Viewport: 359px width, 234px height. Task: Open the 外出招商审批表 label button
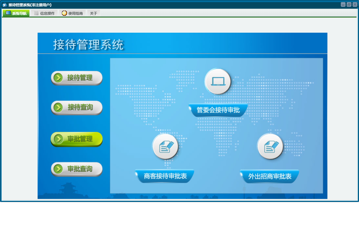pos(270,176)
